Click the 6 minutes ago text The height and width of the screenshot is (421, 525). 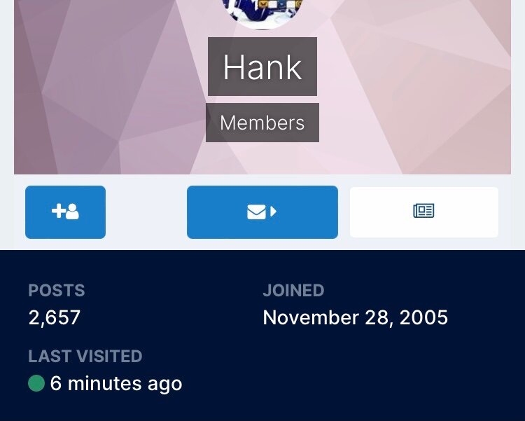115,383
